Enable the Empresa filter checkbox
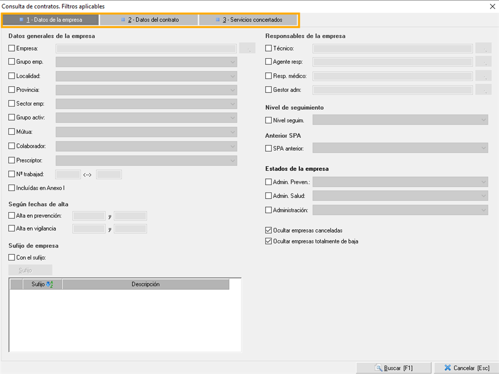The height and width of the screenshot is (374, 499). tap(12, 48)
